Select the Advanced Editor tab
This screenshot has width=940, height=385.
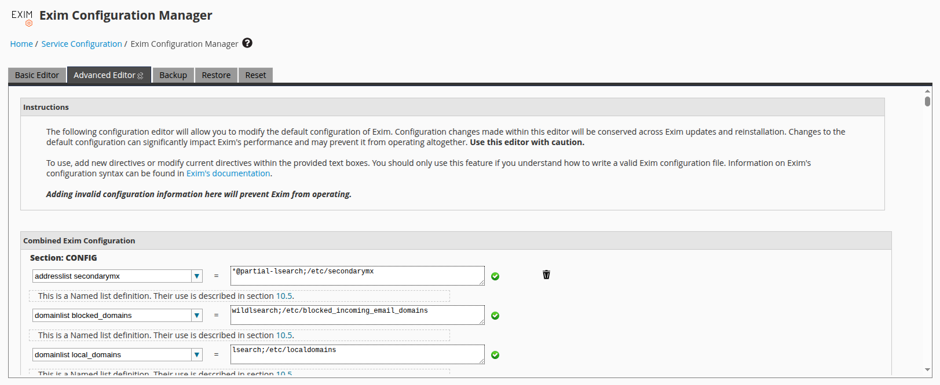[x=109, y=75]
